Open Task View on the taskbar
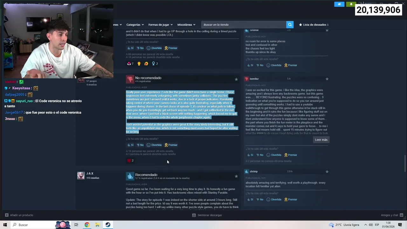 tap(76, 225)
